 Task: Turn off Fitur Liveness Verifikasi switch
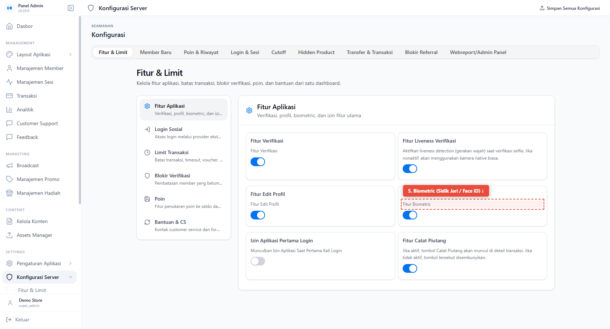(410, 169)
